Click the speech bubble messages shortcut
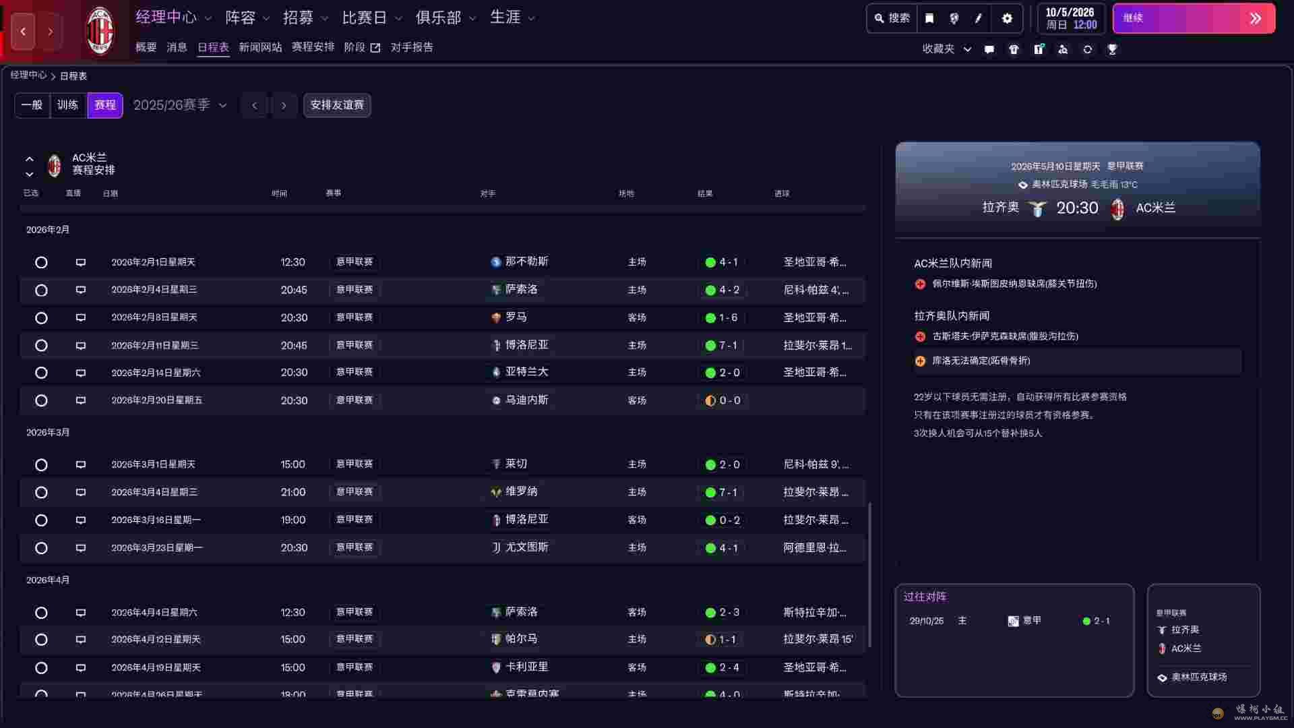Image resolution: width=1294 pixels, height=728 pixels. [989, 49]
